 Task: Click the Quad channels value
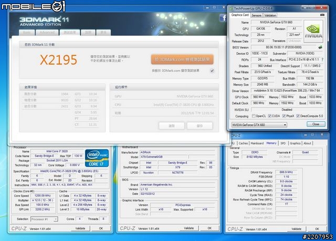click(x=306, y=152)
